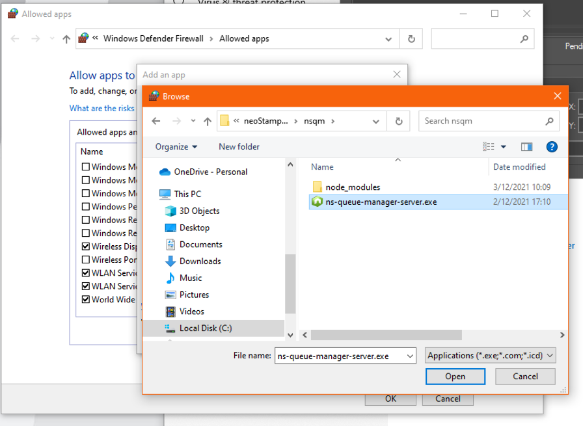Click the horizontal scrollbar in file list
The width and height of the screenshot is (583, 426).
tap(386, 335)
